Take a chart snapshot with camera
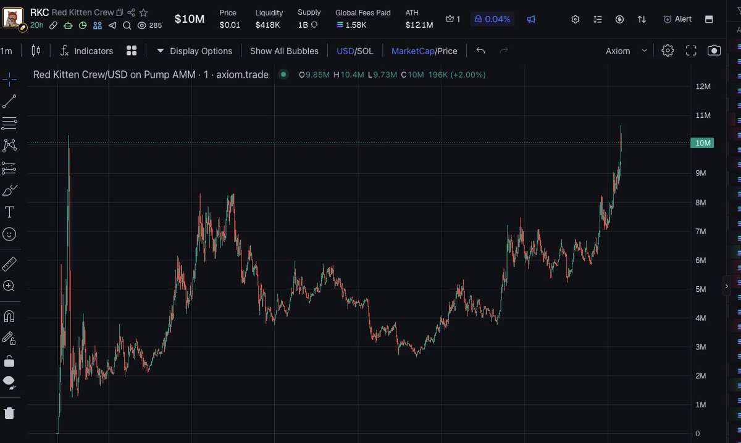Viewport: 741px width, 443px height. click(x=714, y=51)
